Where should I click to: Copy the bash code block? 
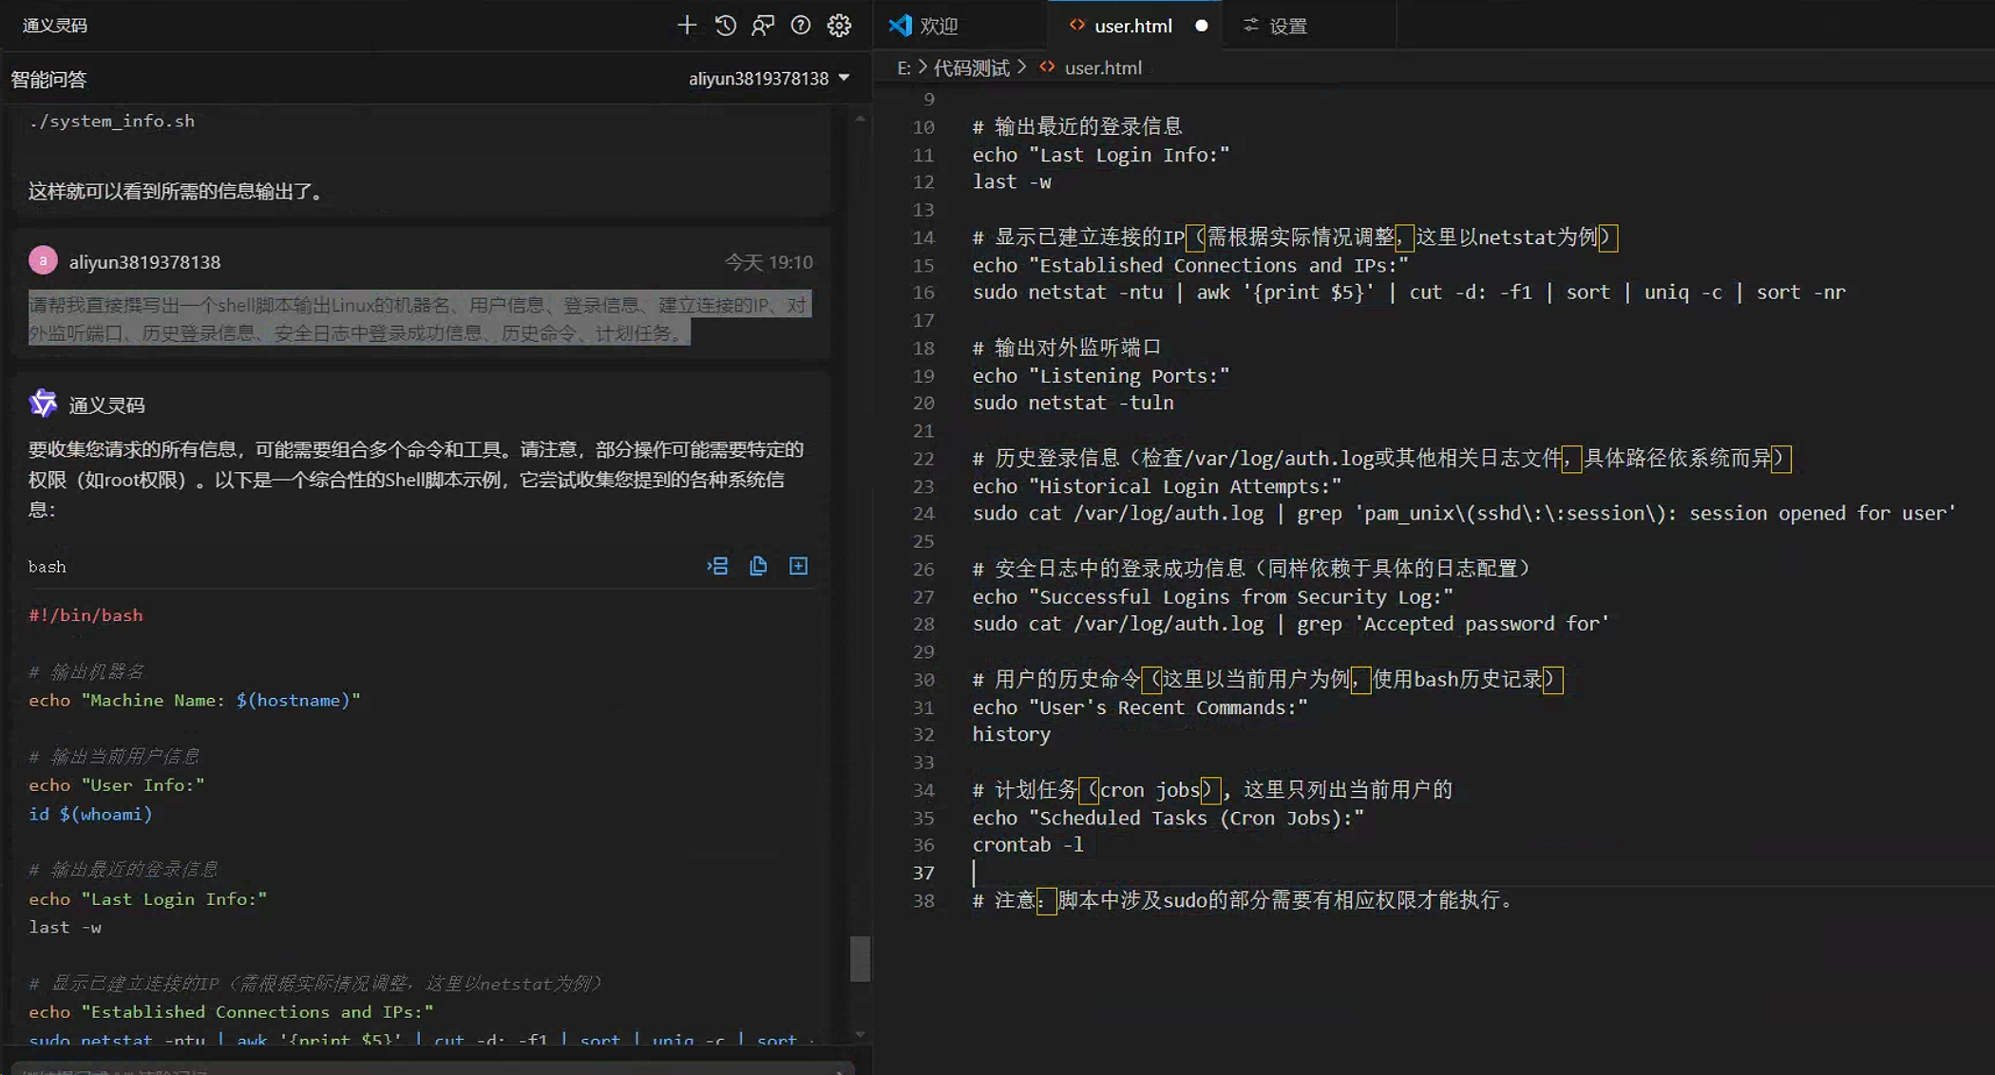click(x=758, y=567)
